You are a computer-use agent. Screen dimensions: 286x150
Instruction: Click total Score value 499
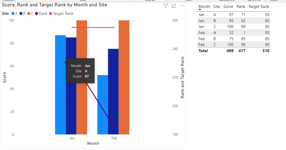pyautogui.click(x=230, y=51)
